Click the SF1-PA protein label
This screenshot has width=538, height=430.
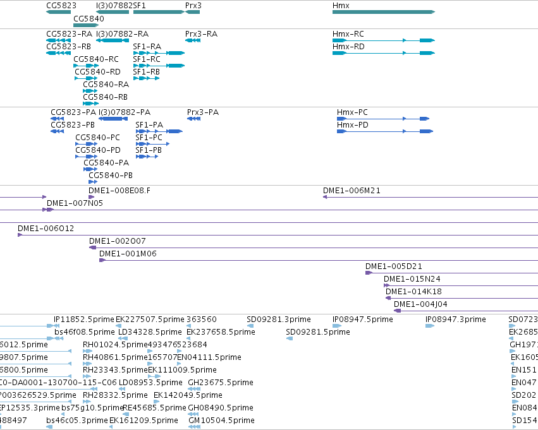click(149, 125)
